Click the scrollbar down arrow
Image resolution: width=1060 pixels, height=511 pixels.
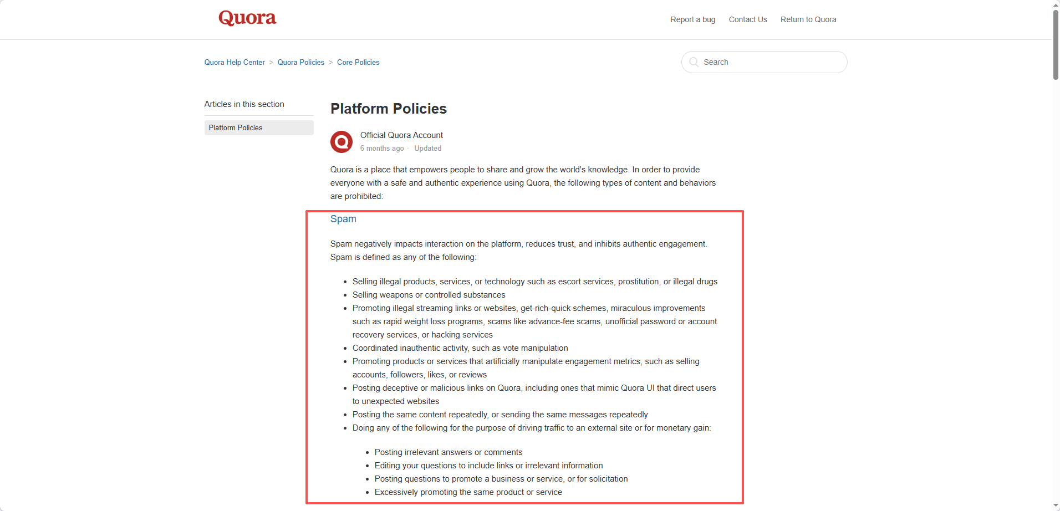(x=1056, y=506)
